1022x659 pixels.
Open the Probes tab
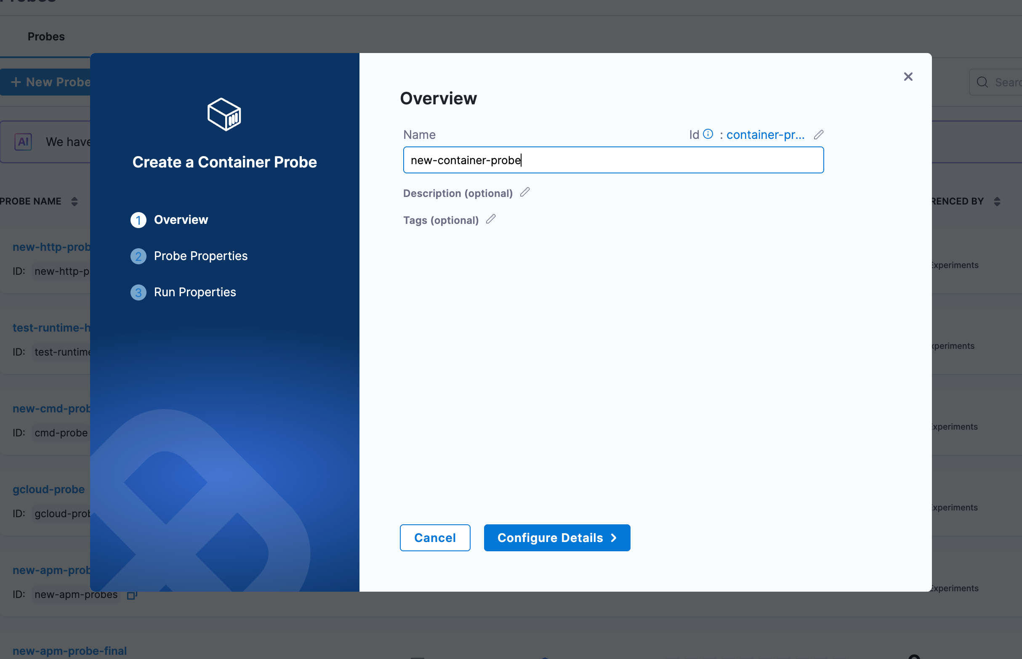click(x=46, y=37)
